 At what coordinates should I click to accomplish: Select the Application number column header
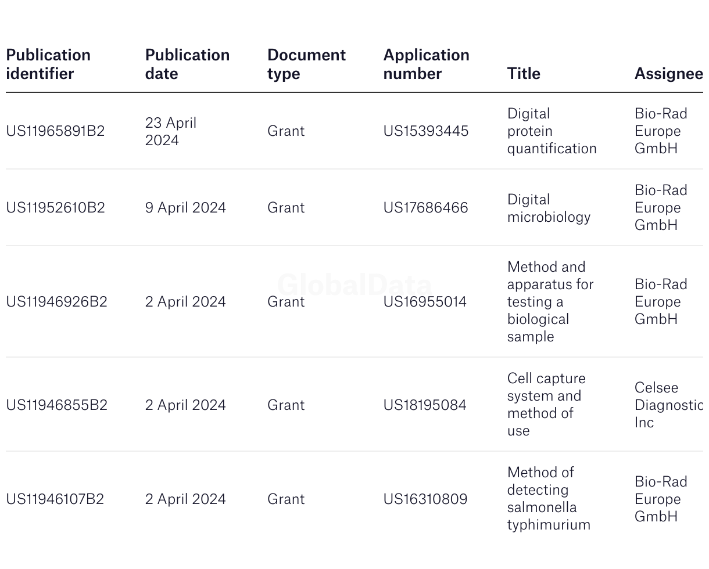tap(426, 64)
